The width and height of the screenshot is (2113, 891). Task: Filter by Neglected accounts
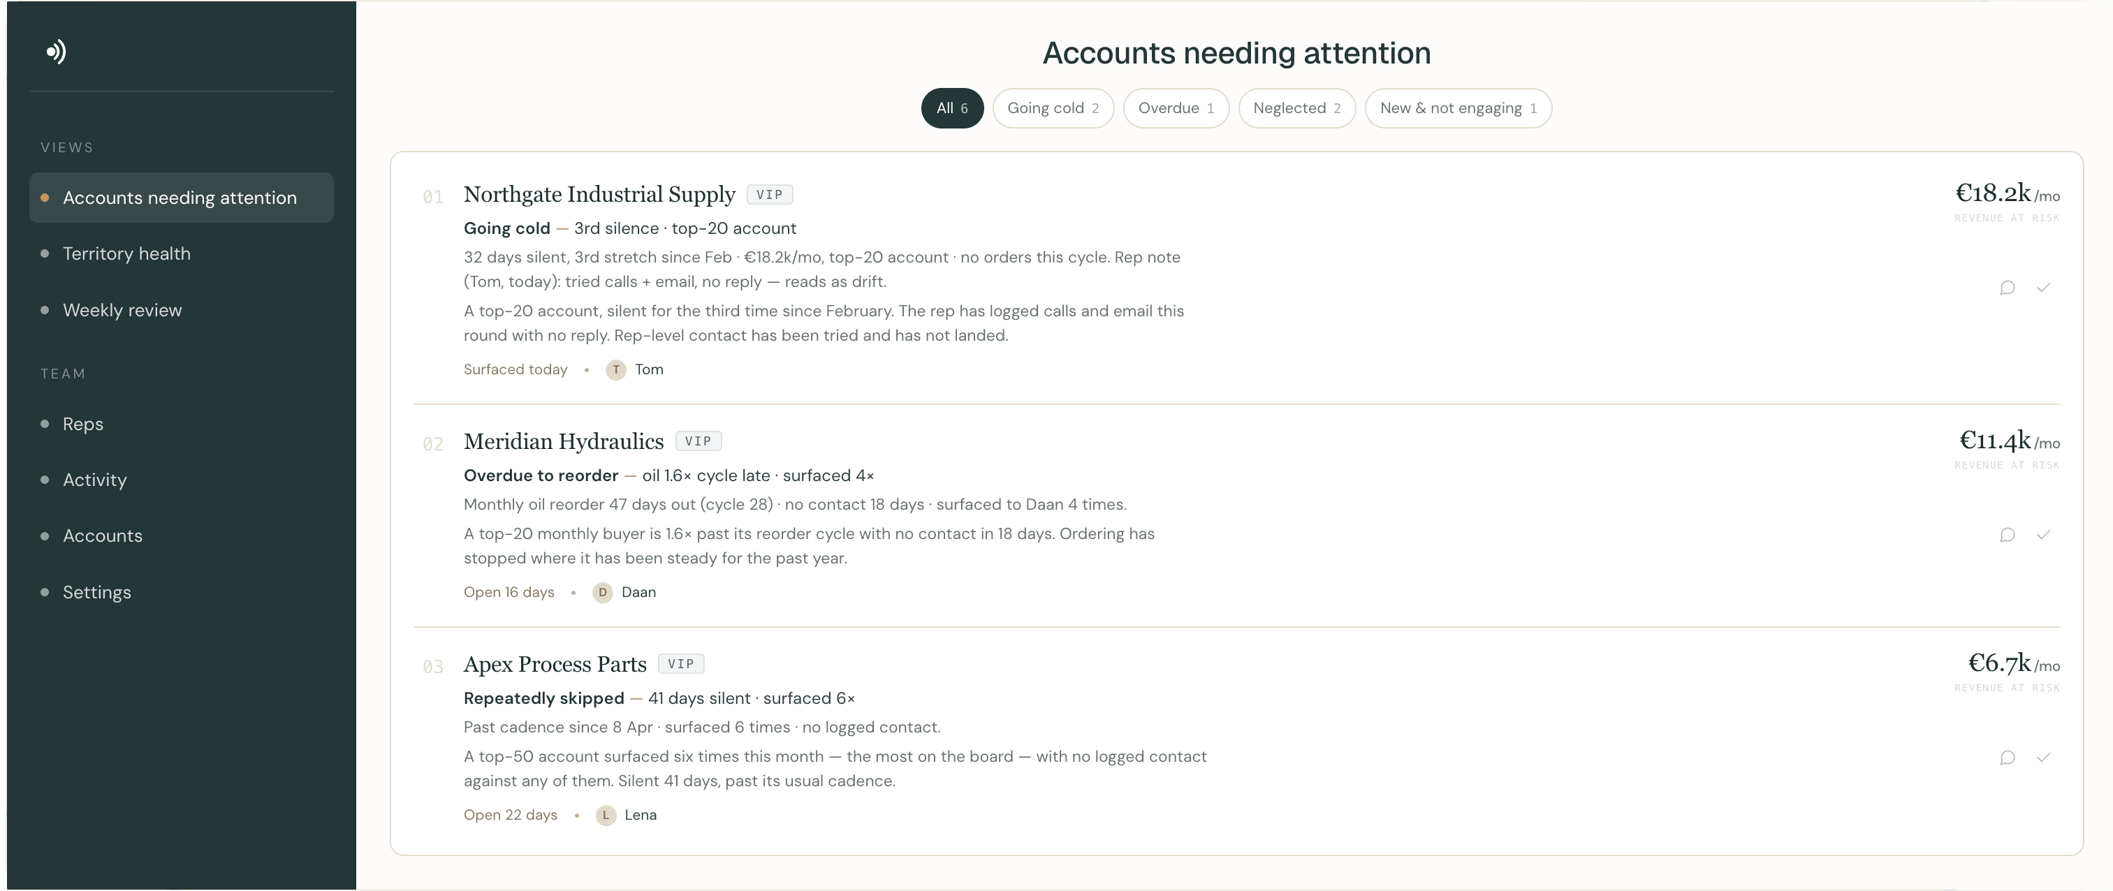point(1296,108)
